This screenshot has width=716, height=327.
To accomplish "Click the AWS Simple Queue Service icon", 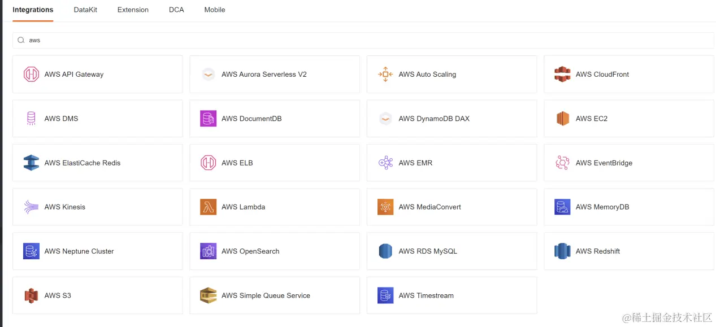I will click(209, 295).
